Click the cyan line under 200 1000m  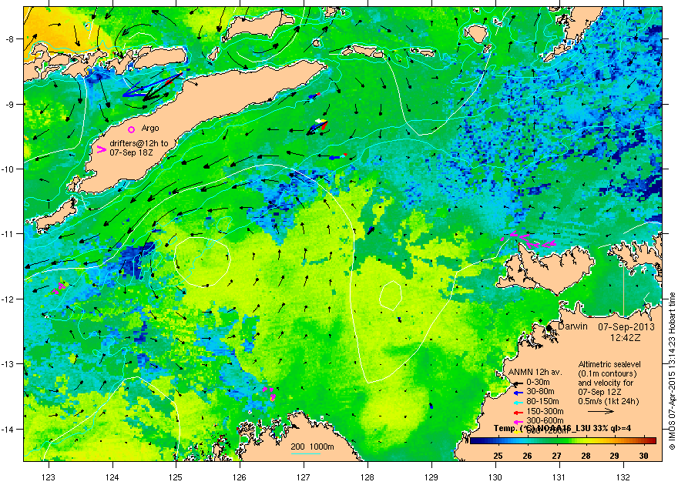pos(306,453)
